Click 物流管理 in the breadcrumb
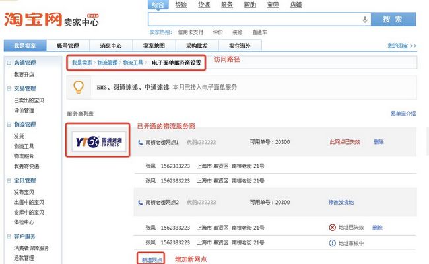This screenshot has width=429, height=264. [108, 63]
